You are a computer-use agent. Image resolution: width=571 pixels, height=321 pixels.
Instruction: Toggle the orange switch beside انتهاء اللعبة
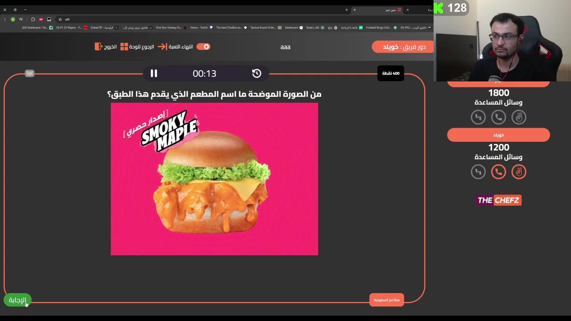(203, 46)
